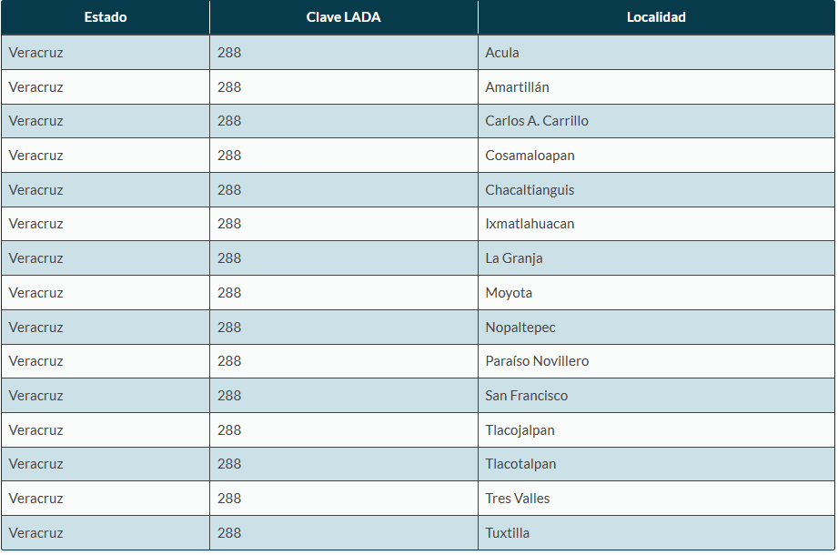Click LADA code 288 for La Granja
838x555 pixels.
click(229, 258)
